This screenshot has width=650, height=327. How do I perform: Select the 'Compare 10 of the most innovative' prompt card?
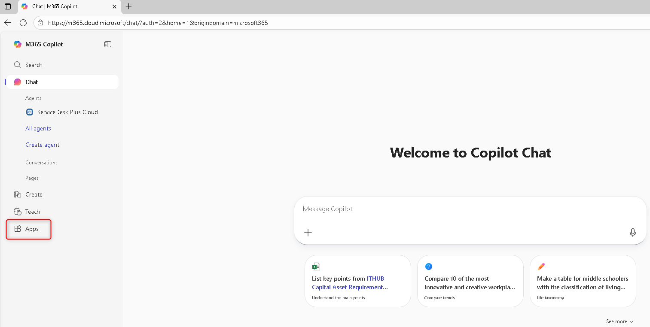point(470,281)
